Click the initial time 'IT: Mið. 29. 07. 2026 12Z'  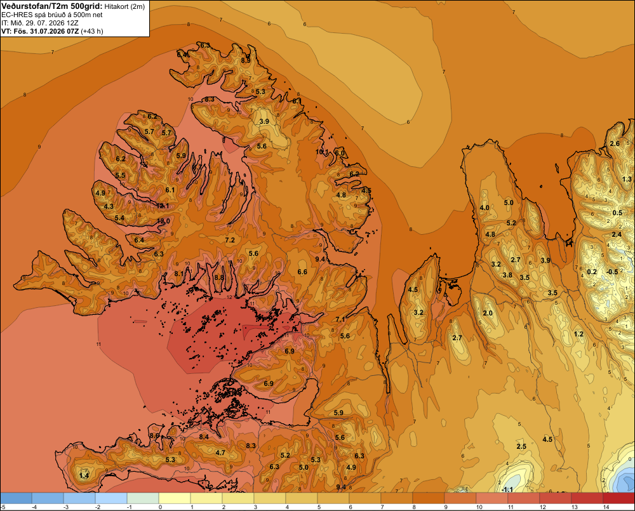click(x=39, y=23)
